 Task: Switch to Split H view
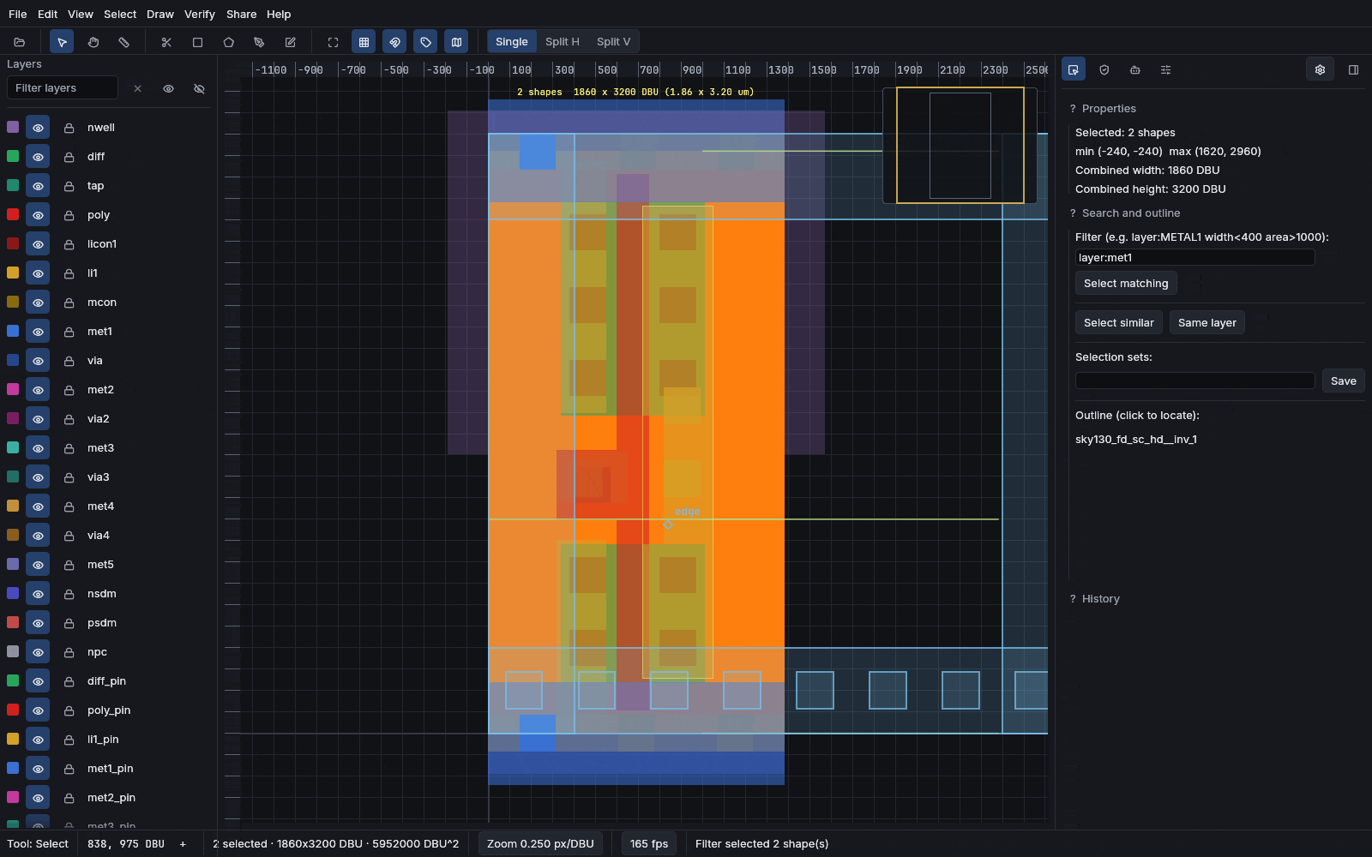(563, 42)
